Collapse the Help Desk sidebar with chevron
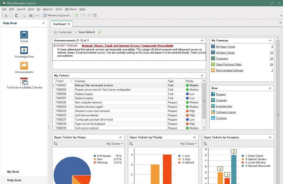The width and height of the screenshot is (283, 184). (x=43, y=23)
